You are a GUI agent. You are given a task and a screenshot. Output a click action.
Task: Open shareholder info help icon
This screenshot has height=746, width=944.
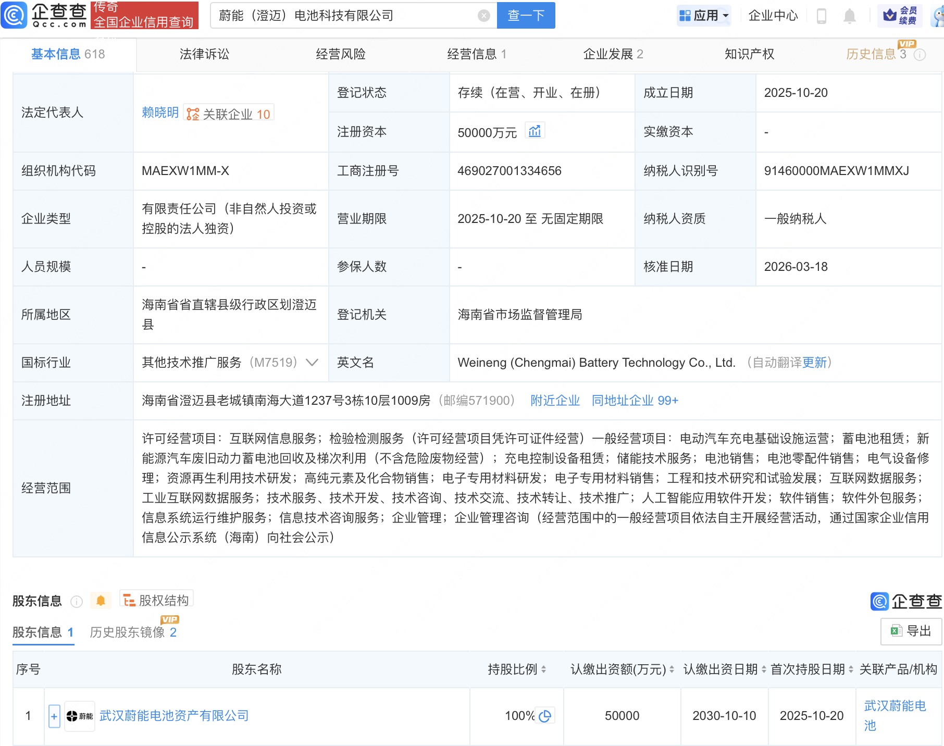(x=77, y=602)
